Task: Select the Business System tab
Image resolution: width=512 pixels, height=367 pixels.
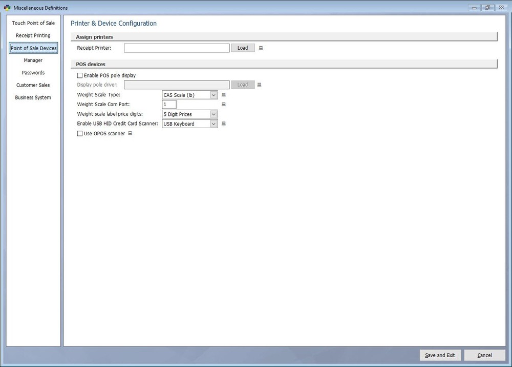Action: 33,97
